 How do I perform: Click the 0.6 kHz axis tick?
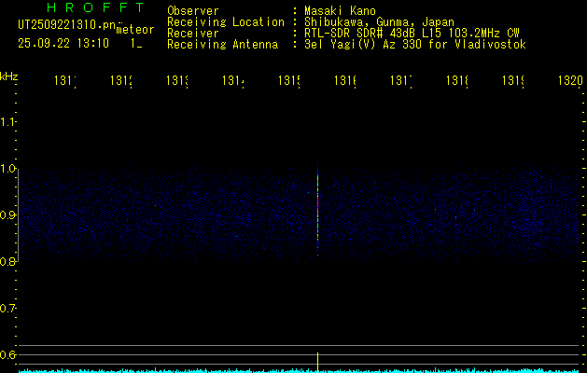[8, 355]
